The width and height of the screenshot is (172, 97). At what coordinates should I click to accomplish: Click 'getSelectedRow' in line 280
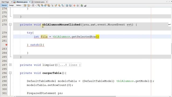coord(84,37)
